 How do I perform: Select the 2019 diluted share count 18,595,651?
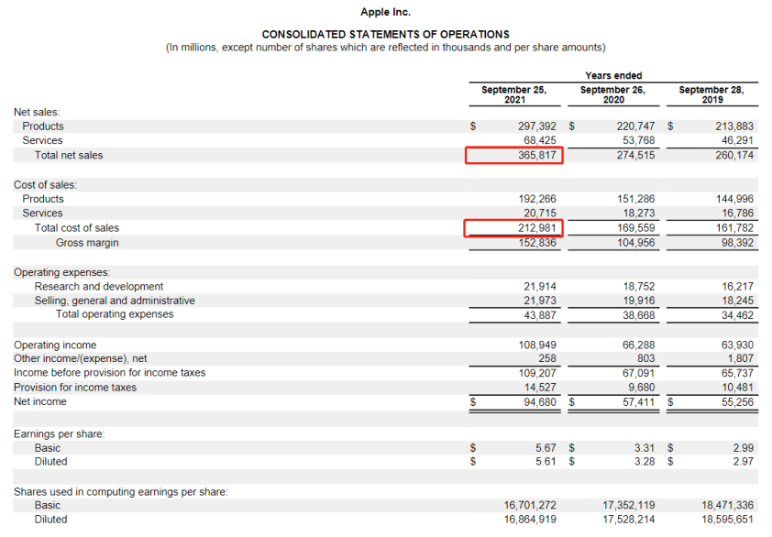tap(727, 520)
